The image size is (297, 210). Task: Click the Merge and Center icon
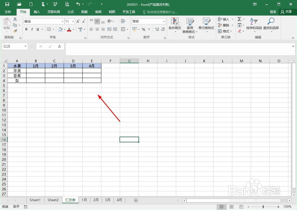[123, 29]
